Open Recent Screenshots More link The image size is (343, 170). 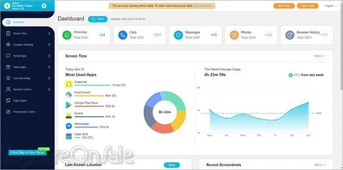click(320, 165)
